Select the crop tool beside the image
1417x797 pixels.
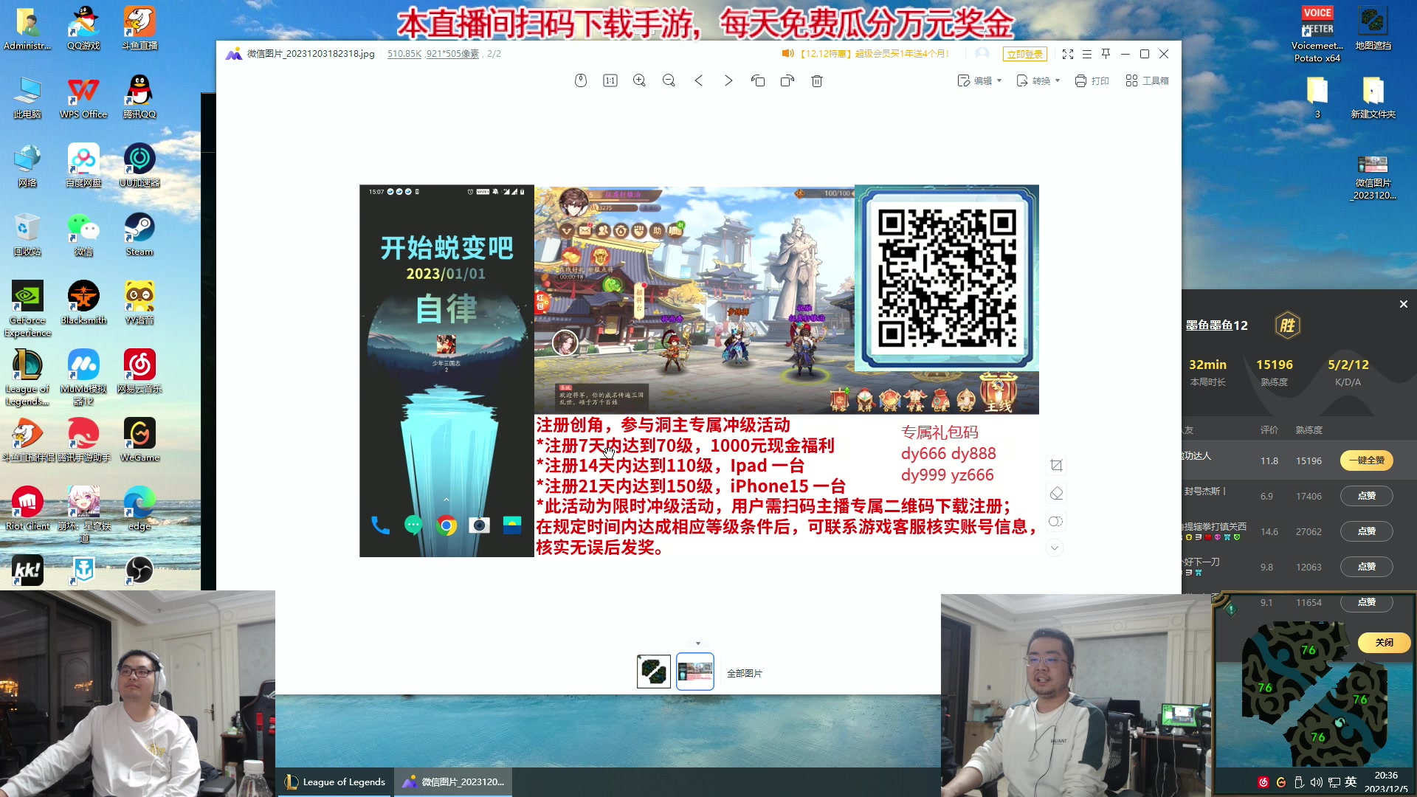click(x=1056, y=465)
